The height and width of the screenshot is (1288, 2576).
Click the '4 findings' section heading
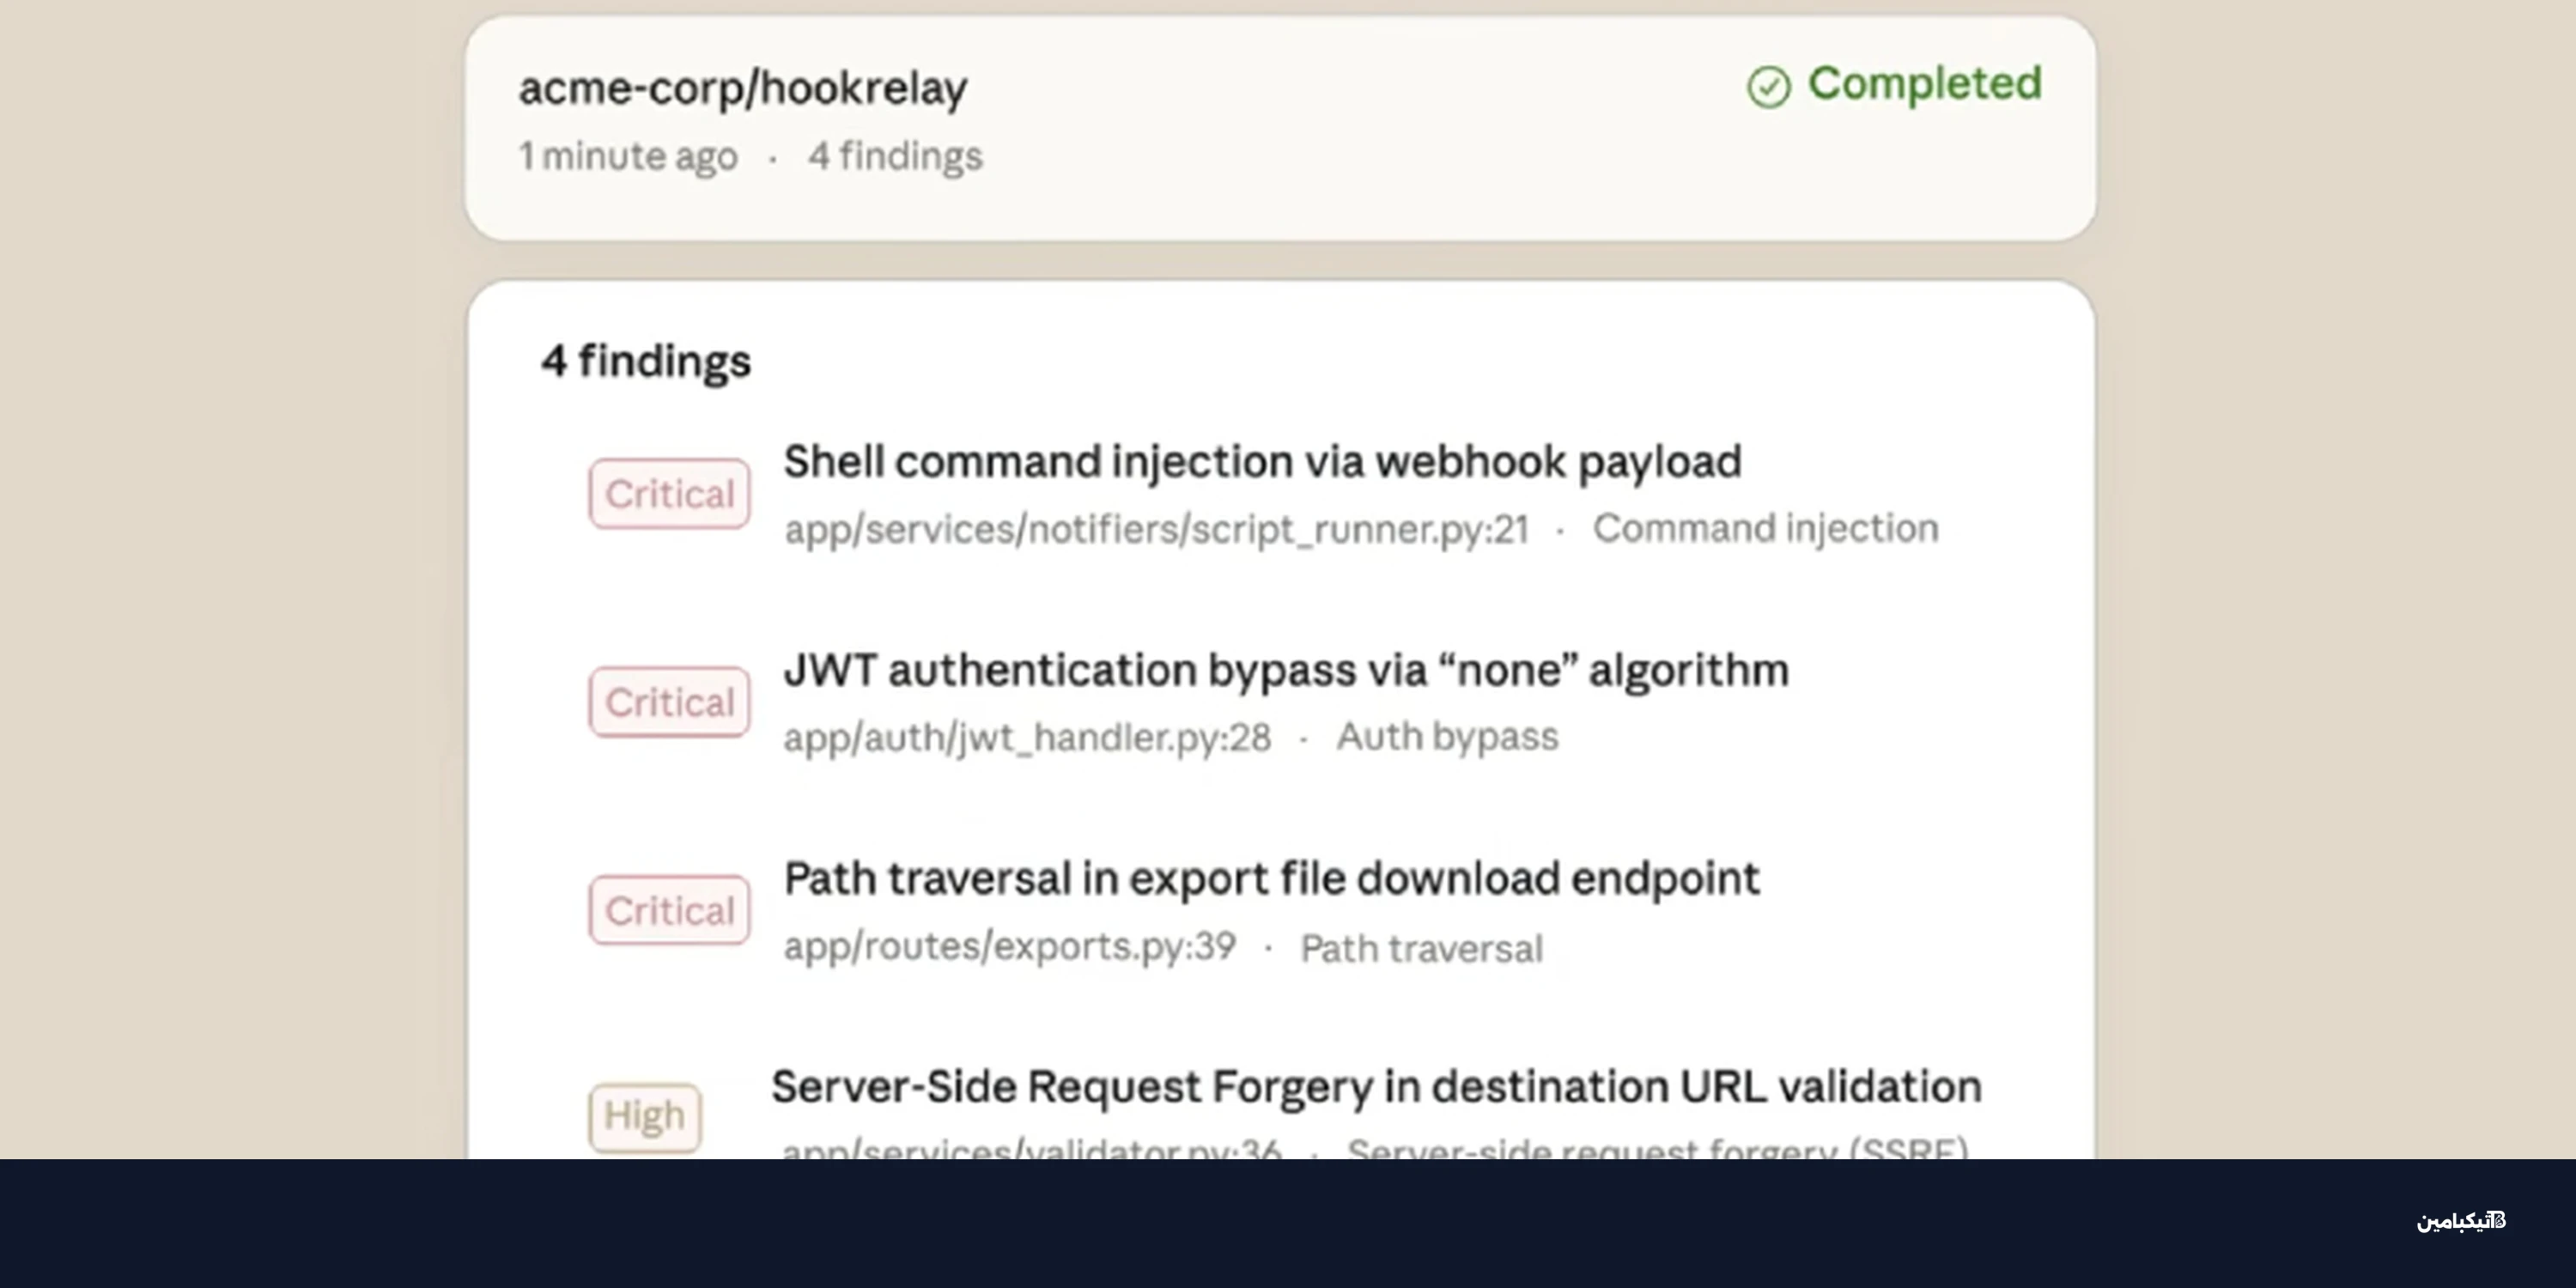[x=646, y=361]
